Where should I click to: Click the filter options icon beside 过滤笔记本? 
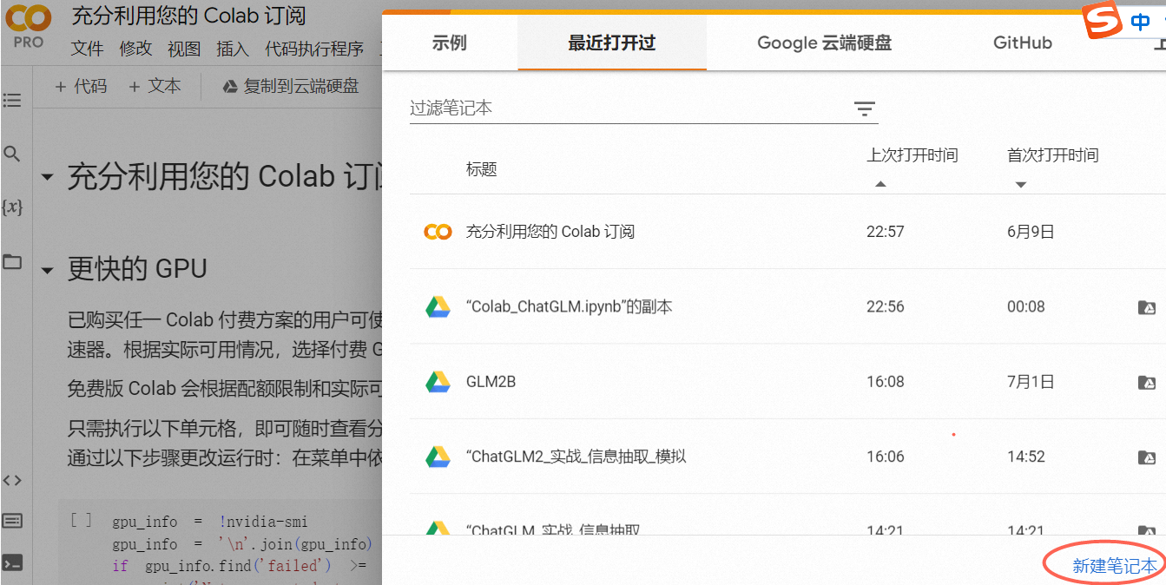point(864,108)
